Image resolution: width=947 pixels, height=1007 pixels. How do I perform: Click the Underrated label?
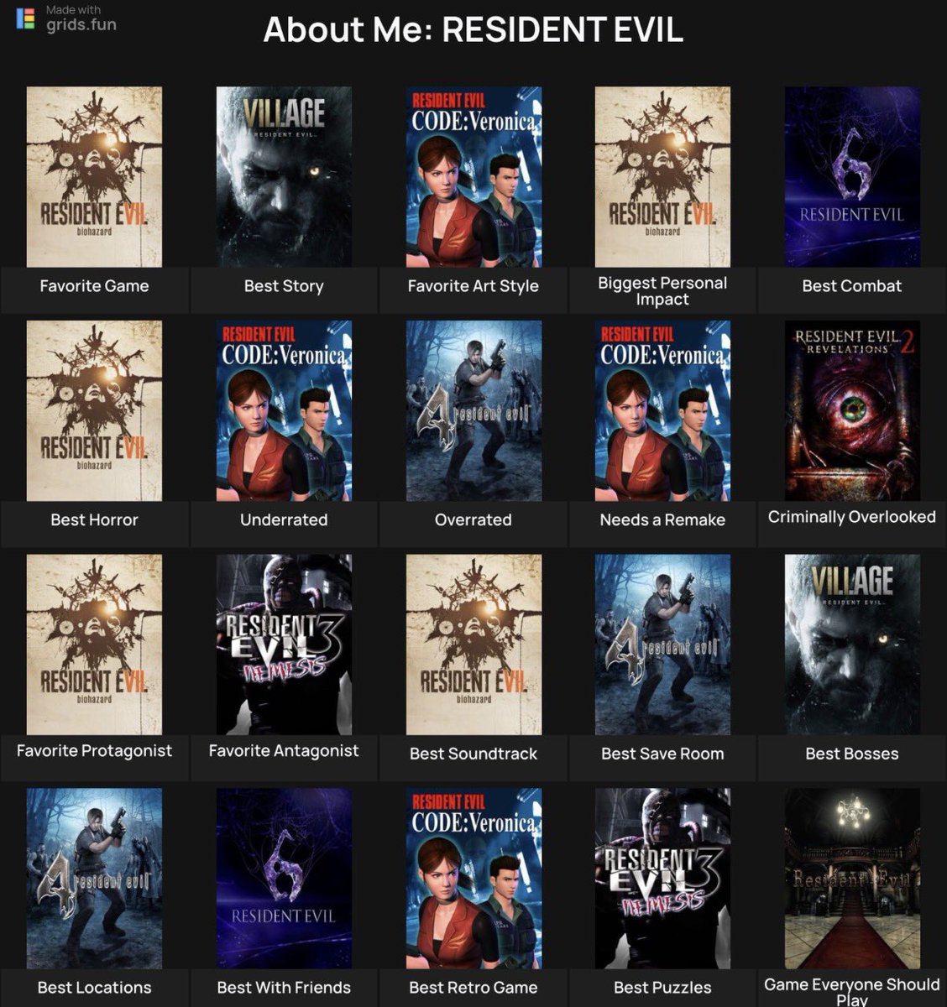[x=284, y=519]
